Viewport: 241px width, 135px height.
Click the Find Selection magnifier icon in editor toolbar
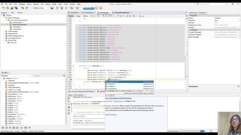pyautogui.click(x=104, y=16)
